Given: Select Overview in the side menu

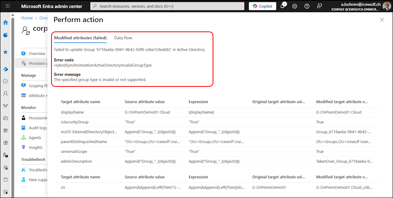Looking at the screenshot, I should click(37, 53).
